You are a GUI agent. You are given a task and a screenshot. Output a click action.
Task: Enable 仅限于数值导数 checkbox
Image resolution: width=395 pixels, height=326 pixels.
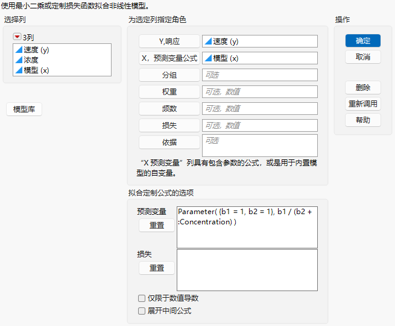[142, 298]
